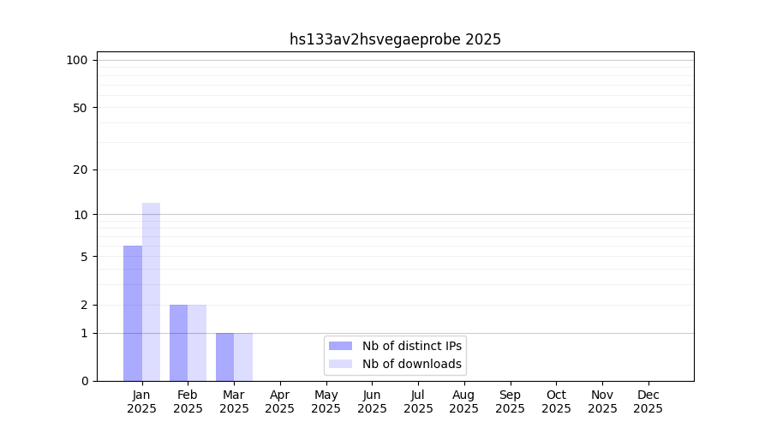Click the 'Nb of distinct IPs' legend label
Screen dimensions: 771x428
411,346
